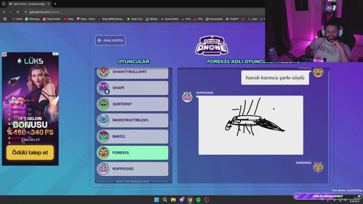Click RUPPOOXD's unicorn avatar in the player list
The width and height of the screenshot is (363, 204).
103,169
